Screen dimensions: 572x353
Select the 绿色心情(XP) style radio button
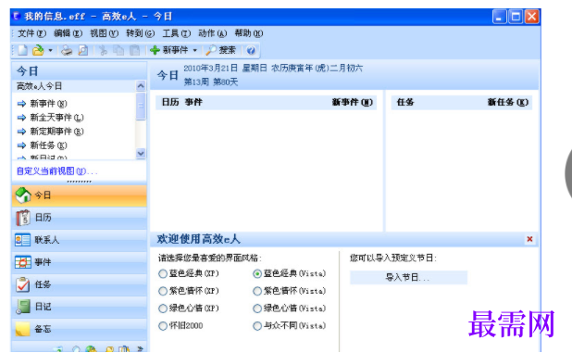coord(163,309)
